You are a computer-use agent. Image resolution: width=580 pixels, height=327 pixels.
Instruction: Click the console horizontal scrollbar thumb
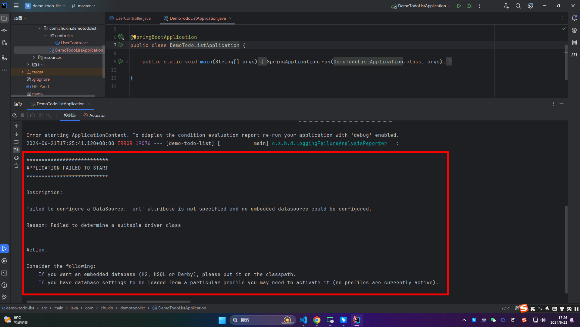(109, 302)
